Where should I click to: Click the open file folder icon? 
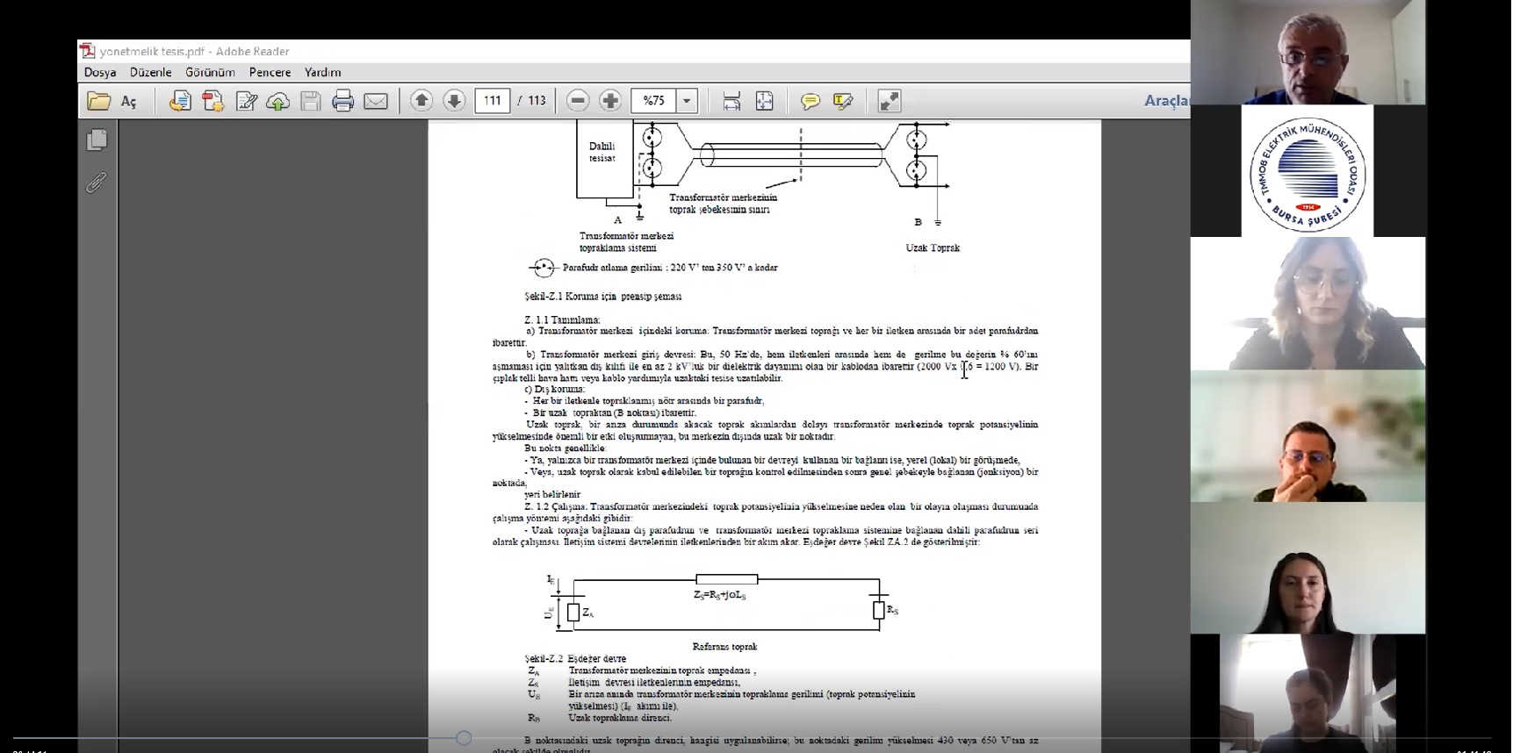pos(98,102)
